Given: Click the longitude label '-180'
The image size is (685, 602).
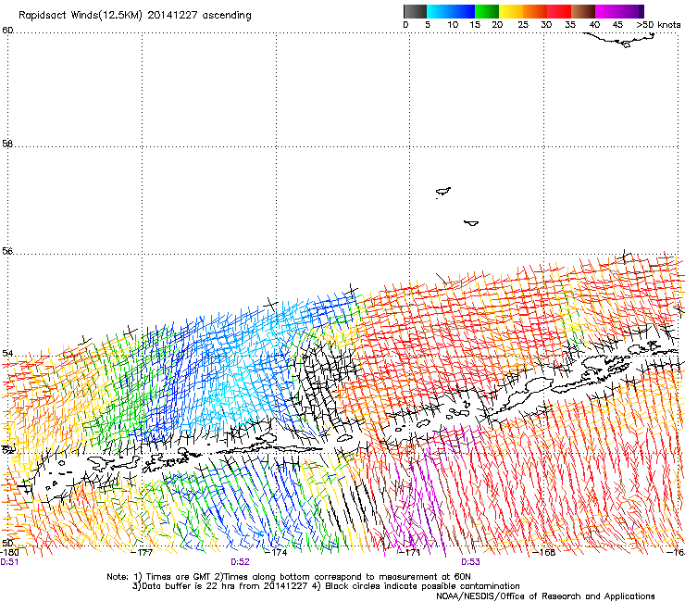Looking at the screenshot, I should 9,552.
